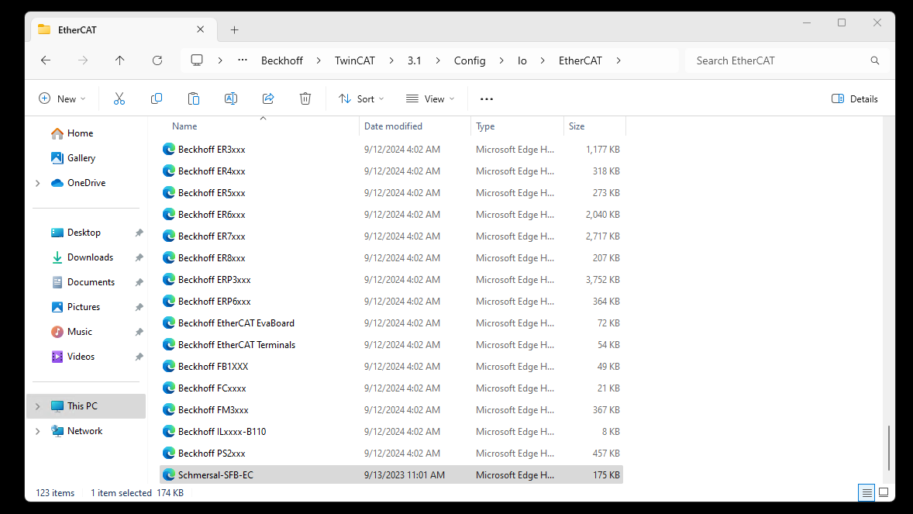Close the EtherCAT tab
Image resolution: width=913 pixels, height=514 pixels.
pyautogui.click(x=200, y=29)
